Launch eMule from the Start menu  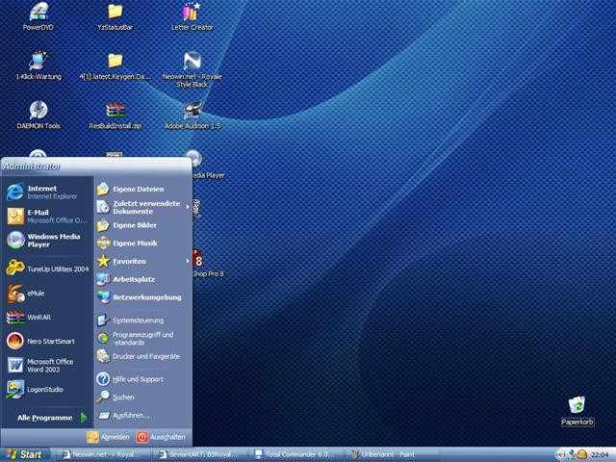click(47, 294)
